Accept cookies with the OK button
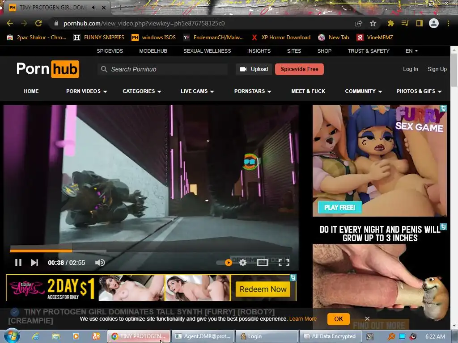This screenshot has height=343, width=458. tap(338, 319)
